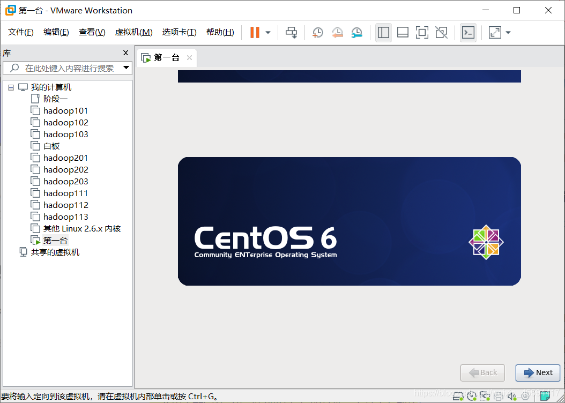Click the stretch guest display icon
Viewport: 565px width, 403px height.
click(x=495, y=32)
